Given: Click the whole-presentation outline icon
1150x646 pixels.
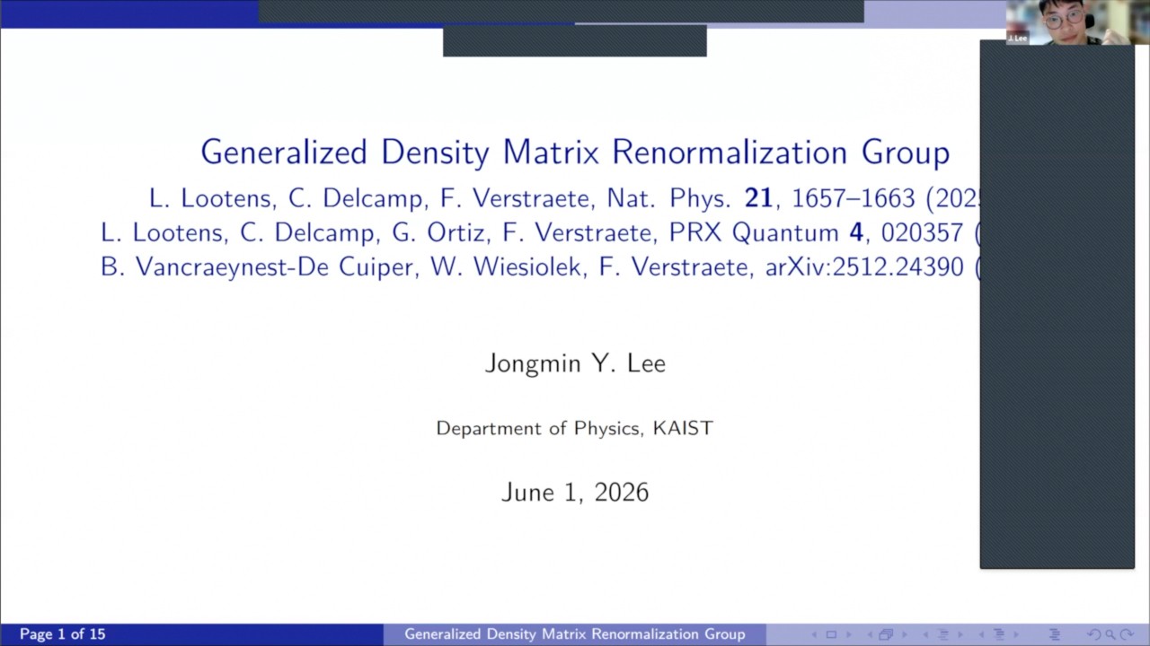Looking at the screenshot, I should point(1055,634).
